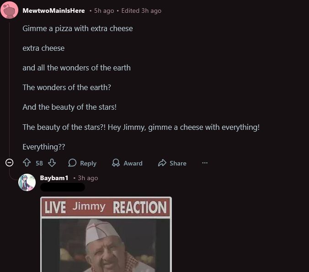The width and height of the screenshot is (309, 272).
Task: Visit the Baybam1 username link
Action: pyautogui.click(x=54, y=178)
